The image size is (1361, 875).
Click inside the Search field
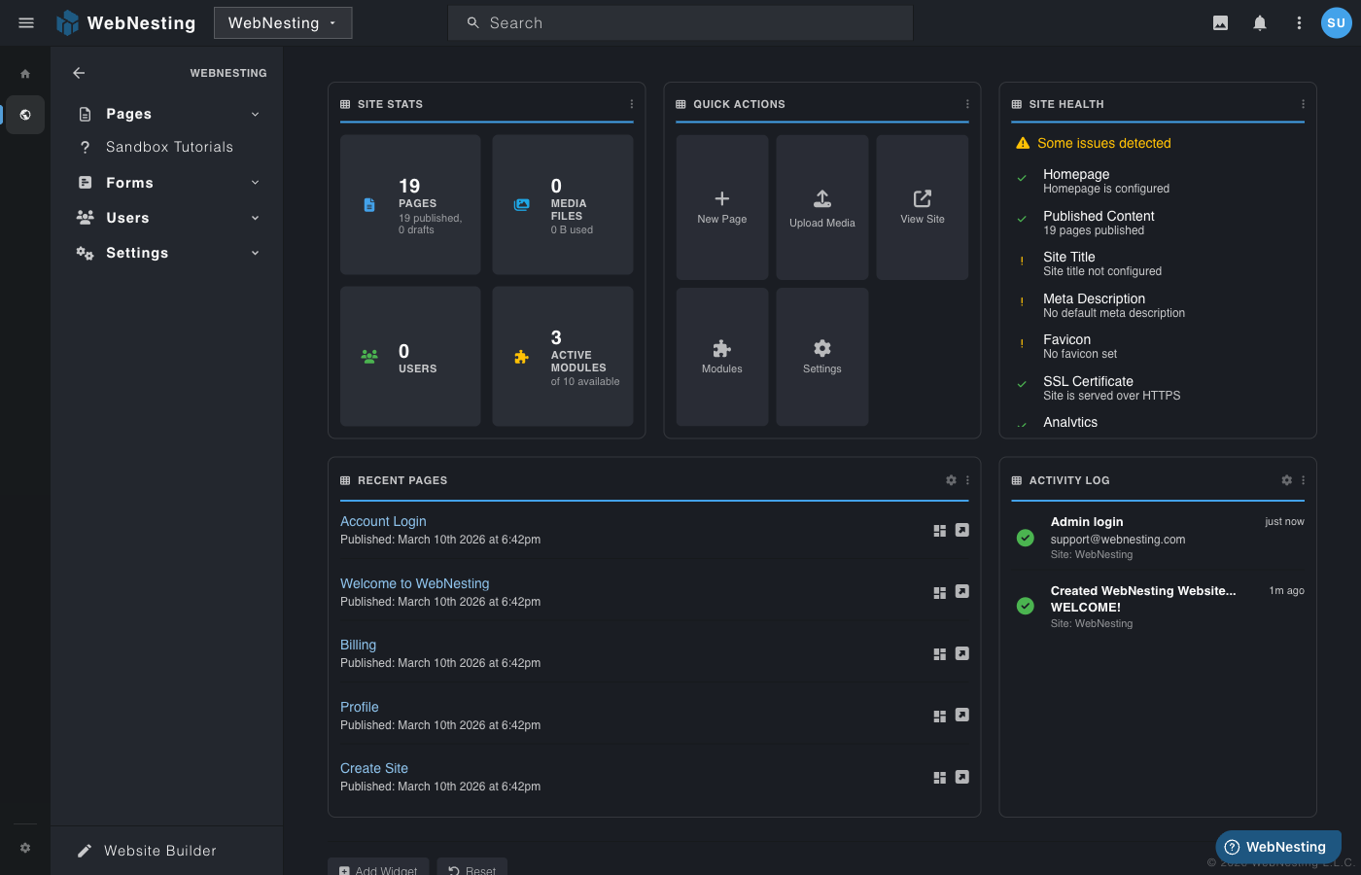[x=680, y=22]
